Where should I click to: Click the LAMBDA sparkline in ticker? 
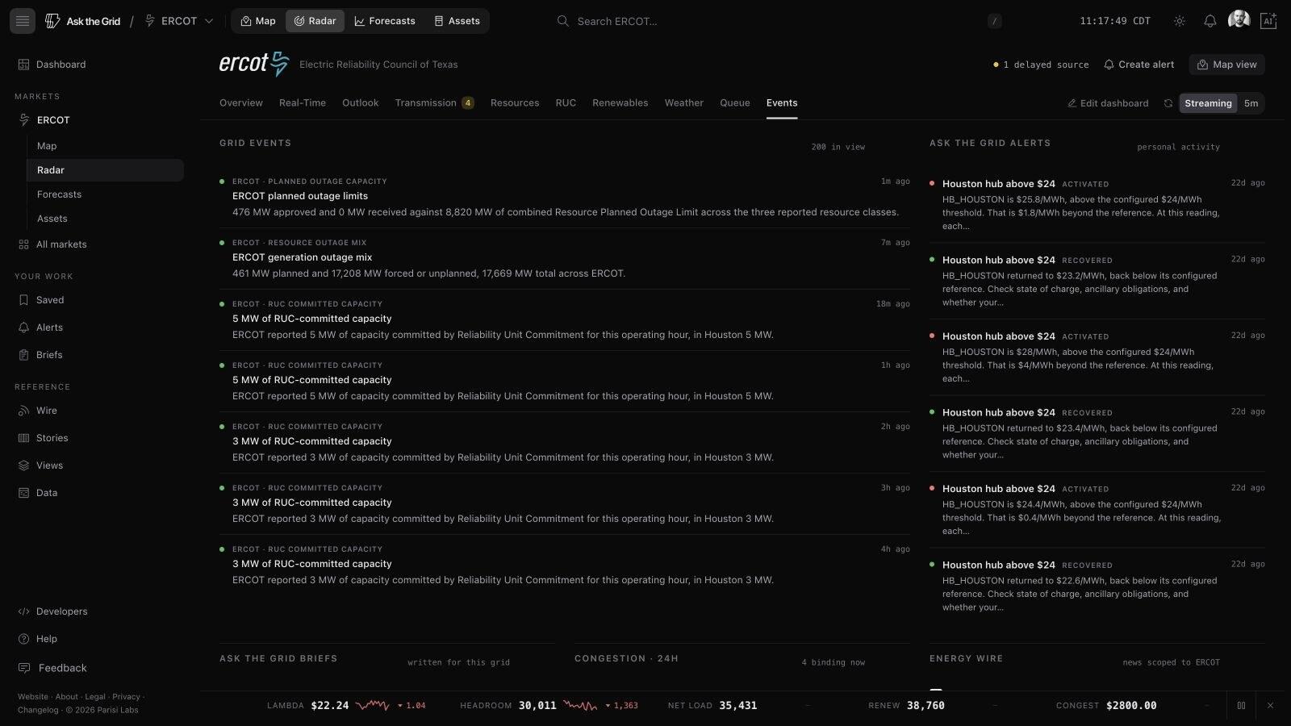373,706
